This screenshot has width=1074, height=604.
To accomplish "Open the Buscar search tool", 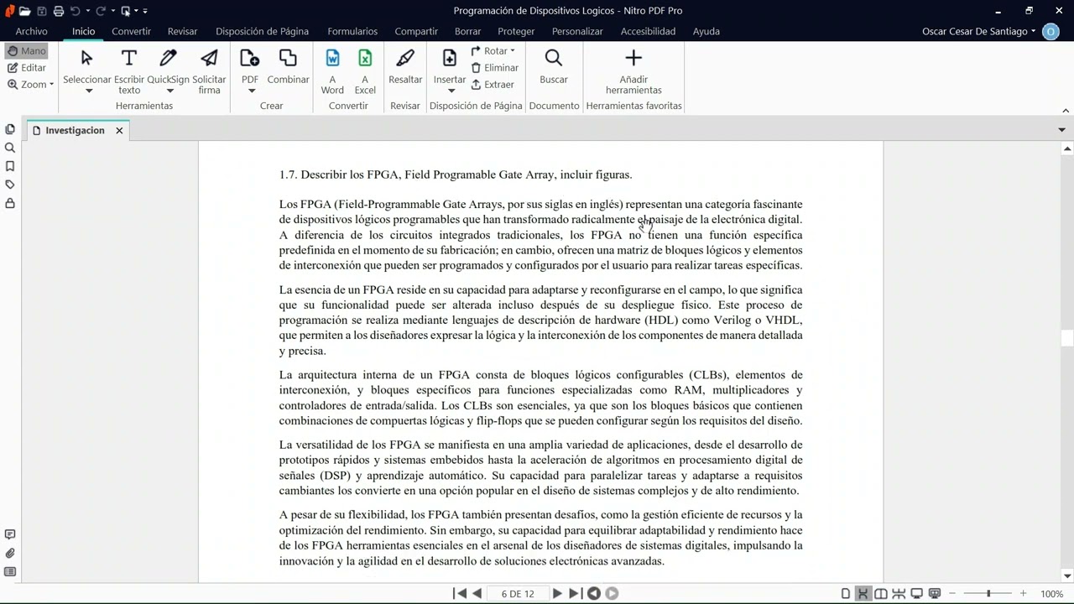I will point(554,58).
